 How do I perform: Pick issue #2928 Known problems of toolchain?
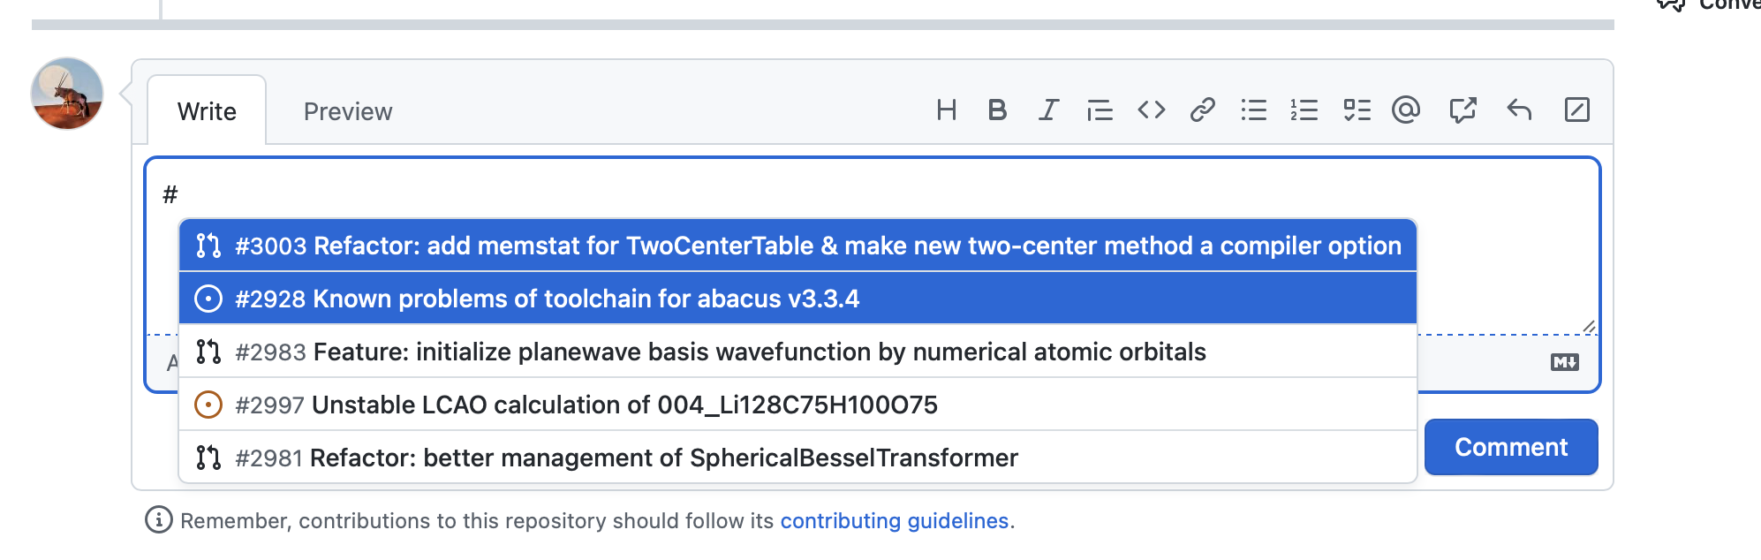coord(547,299)
